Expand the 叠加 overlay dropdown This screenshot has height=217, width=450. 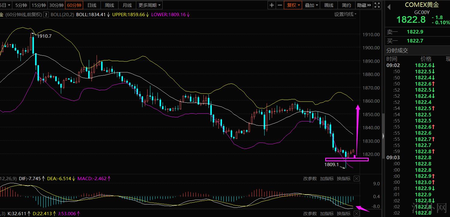[x=311, y=5]
